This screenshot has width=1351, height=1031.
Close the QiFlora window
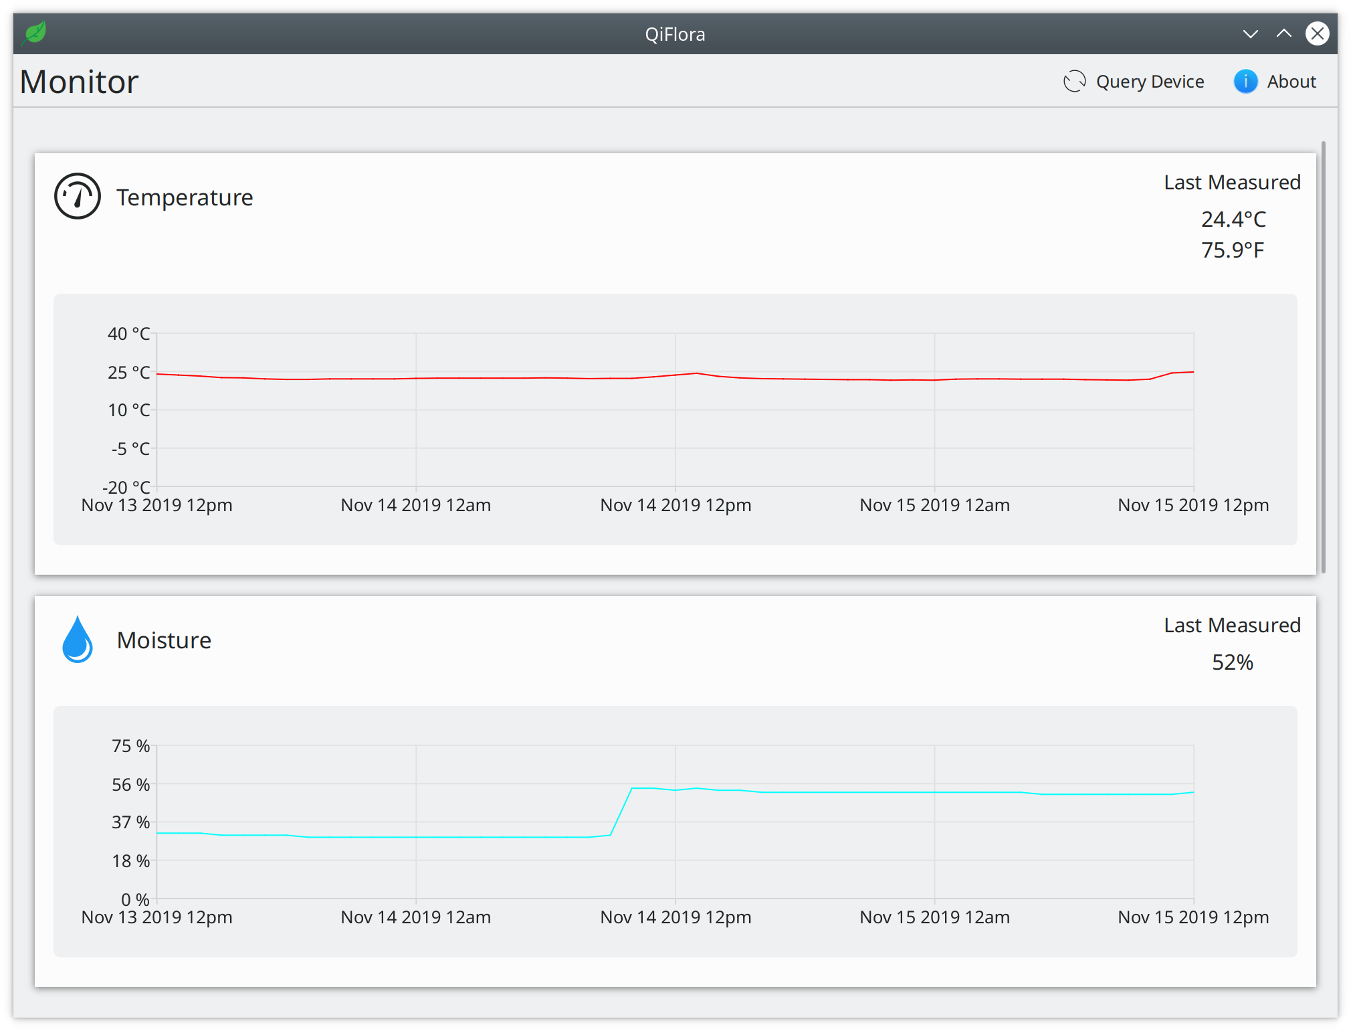click(1317, 33)
